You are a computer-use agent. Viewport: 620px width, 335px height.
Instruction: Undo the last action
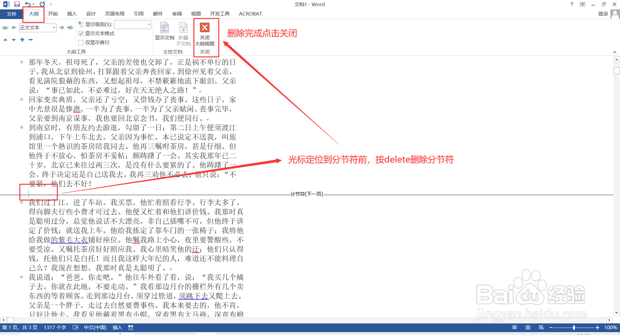(28, 4)
